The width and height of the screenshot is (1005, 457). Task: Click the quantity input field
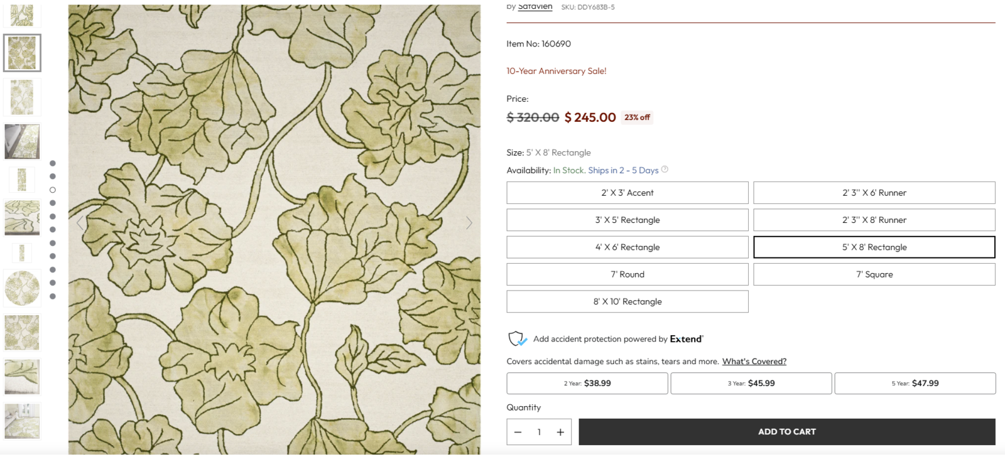tap(538, 432)
